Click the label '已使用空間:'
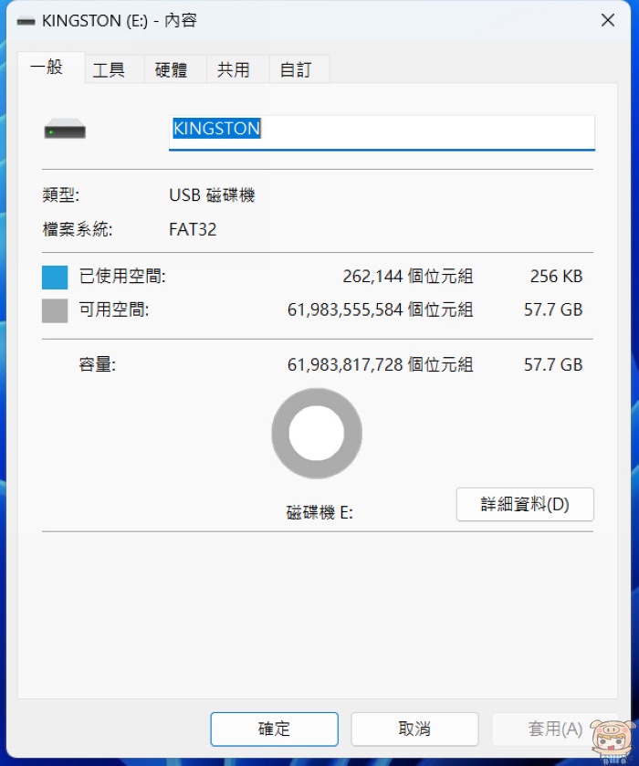This screenshot has height=766, width=639. click(x=122, y=277)
